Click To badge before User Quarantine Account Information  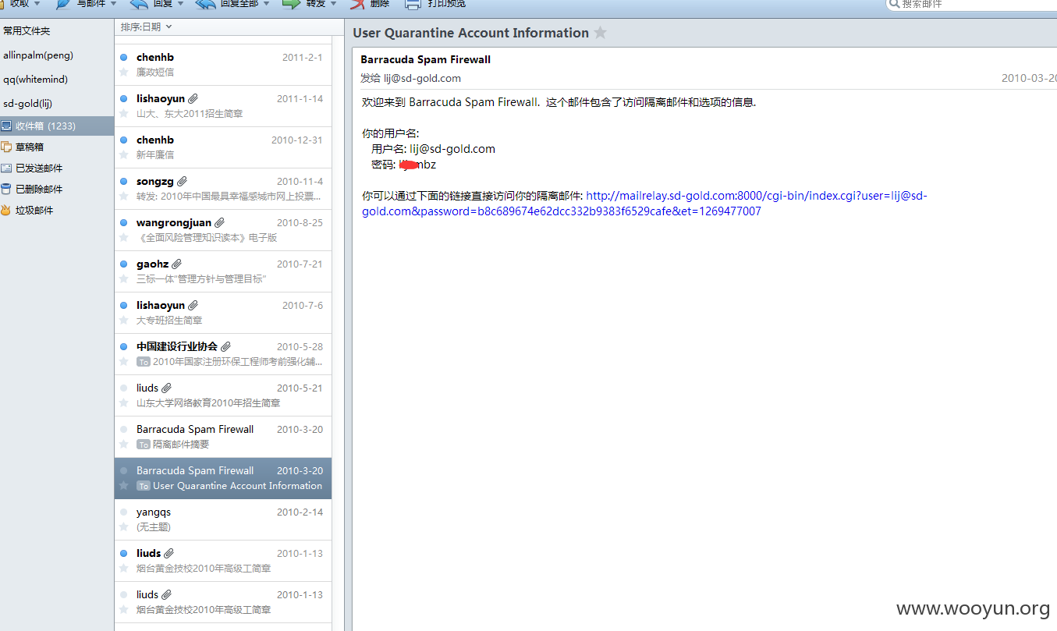[143, 486]
